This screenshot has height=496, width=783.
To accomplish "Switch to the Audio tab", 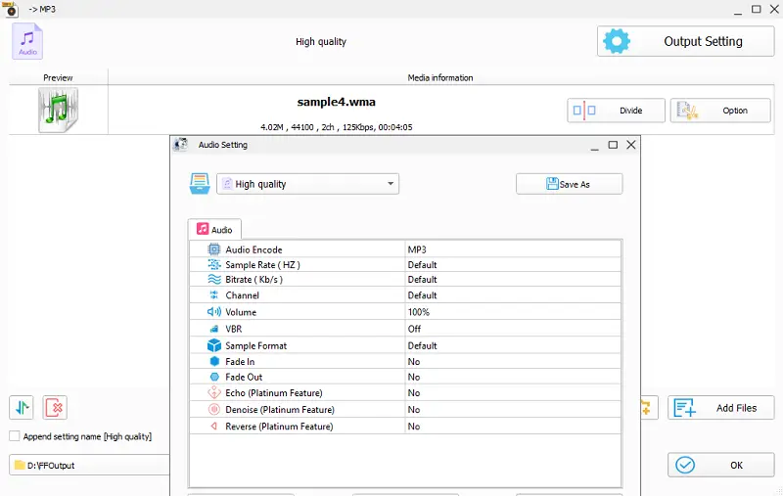I will click(x=214, y=229).
